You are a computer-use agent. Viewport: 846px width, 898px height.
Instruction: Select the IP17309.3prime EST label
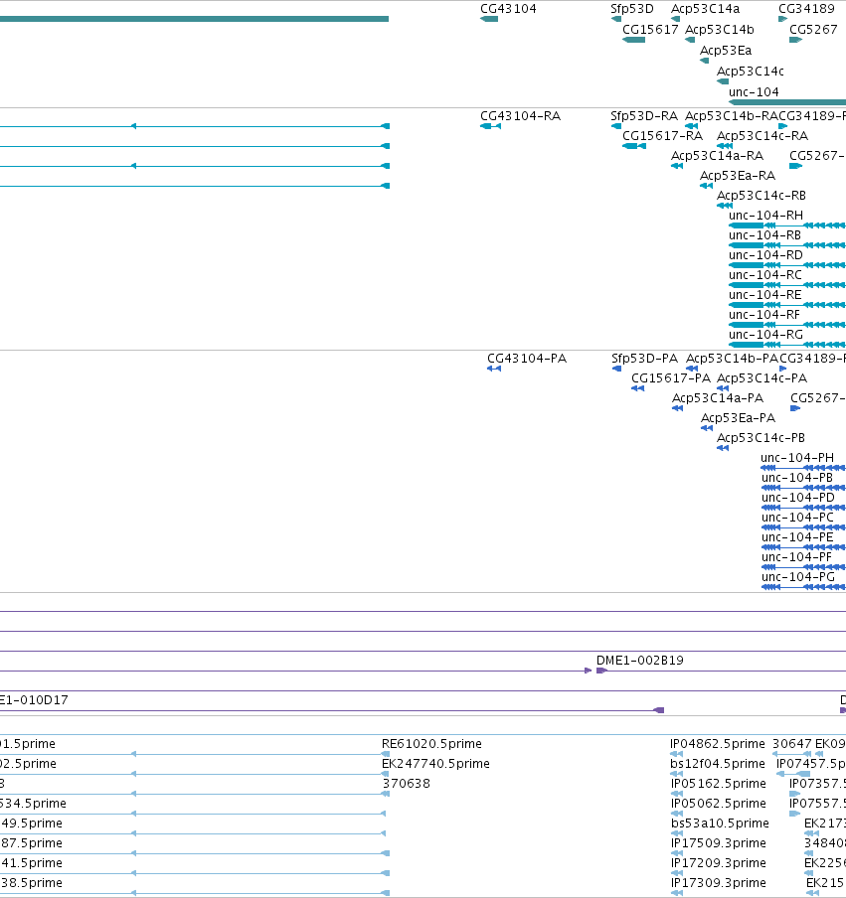click(718, 882)
